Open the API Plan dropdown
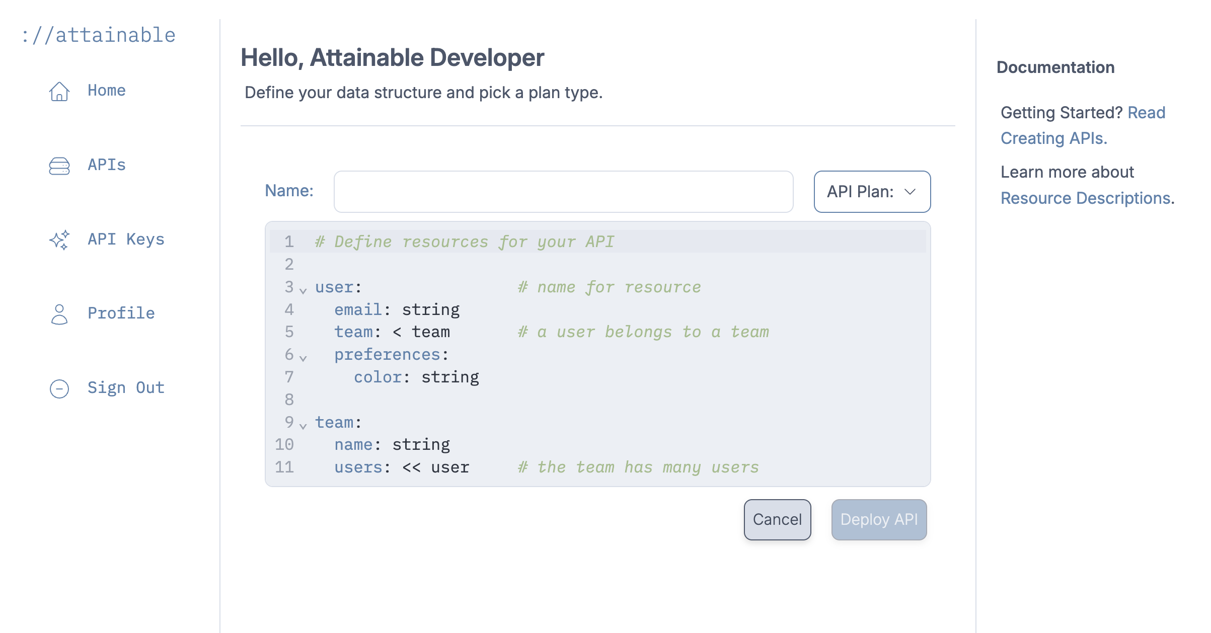Image resolution: width=1211 pixels, height=633 pixels. tap(872, 192)
